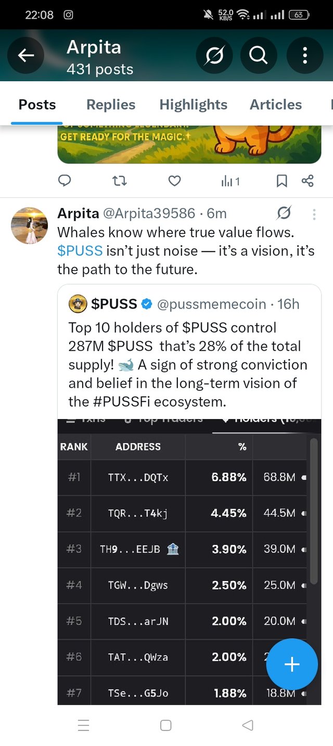Open the Articles tab

pos(276,105)
